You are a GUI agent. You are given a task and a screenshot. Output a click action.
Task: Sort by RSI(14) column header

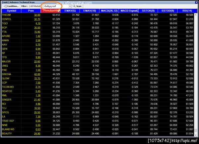[x=187, y=11]
